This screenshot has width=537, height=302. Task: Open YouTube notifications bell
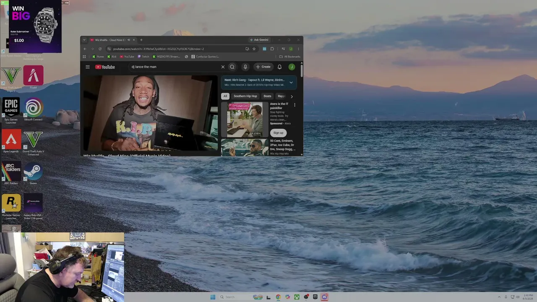pyautogui.click(x=279, y=67)
